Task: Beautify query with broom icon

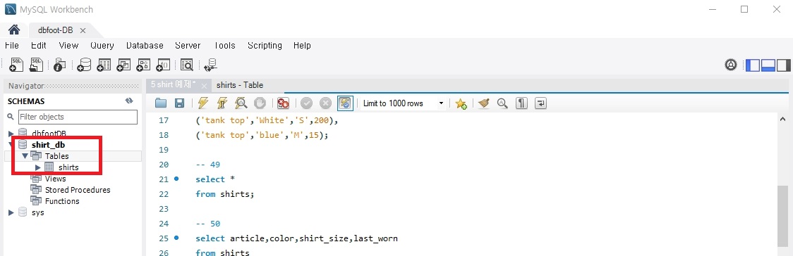Action: pyautogui.click(x=484, y=103)
